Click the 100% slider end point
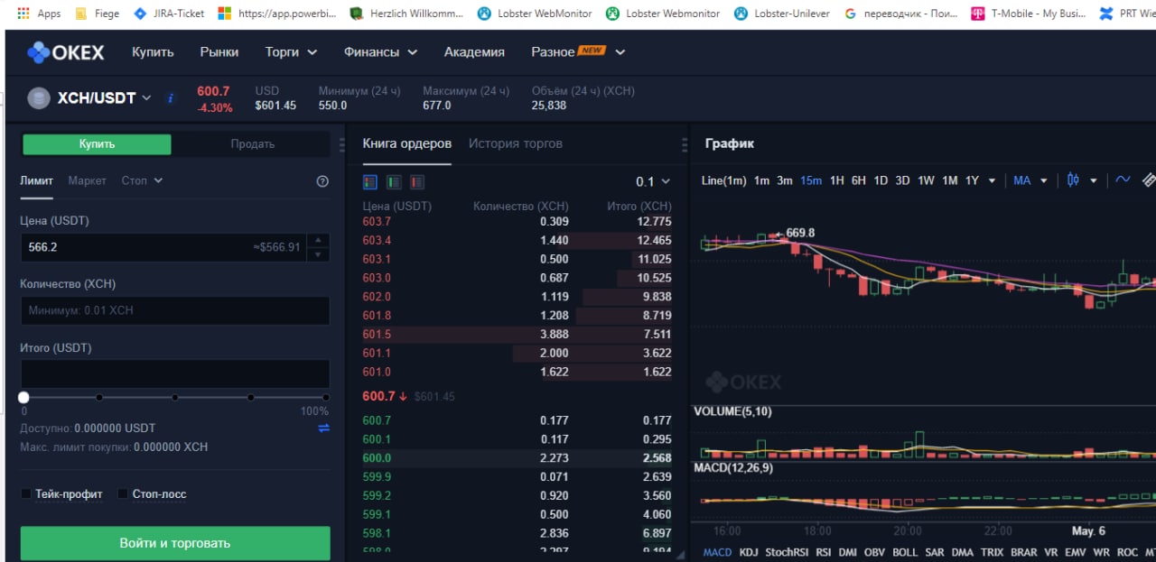 tap(326, 397)
